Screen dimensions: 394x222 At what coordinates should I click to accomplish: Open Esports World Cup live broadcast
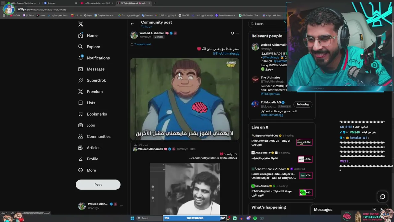coord(282,140)
